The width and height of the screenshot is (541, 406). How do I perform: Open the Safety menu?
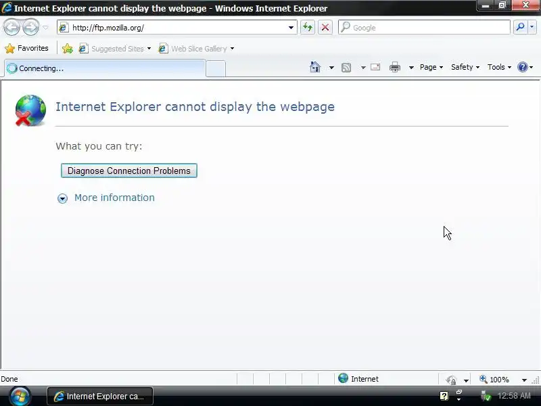(465, 67)
